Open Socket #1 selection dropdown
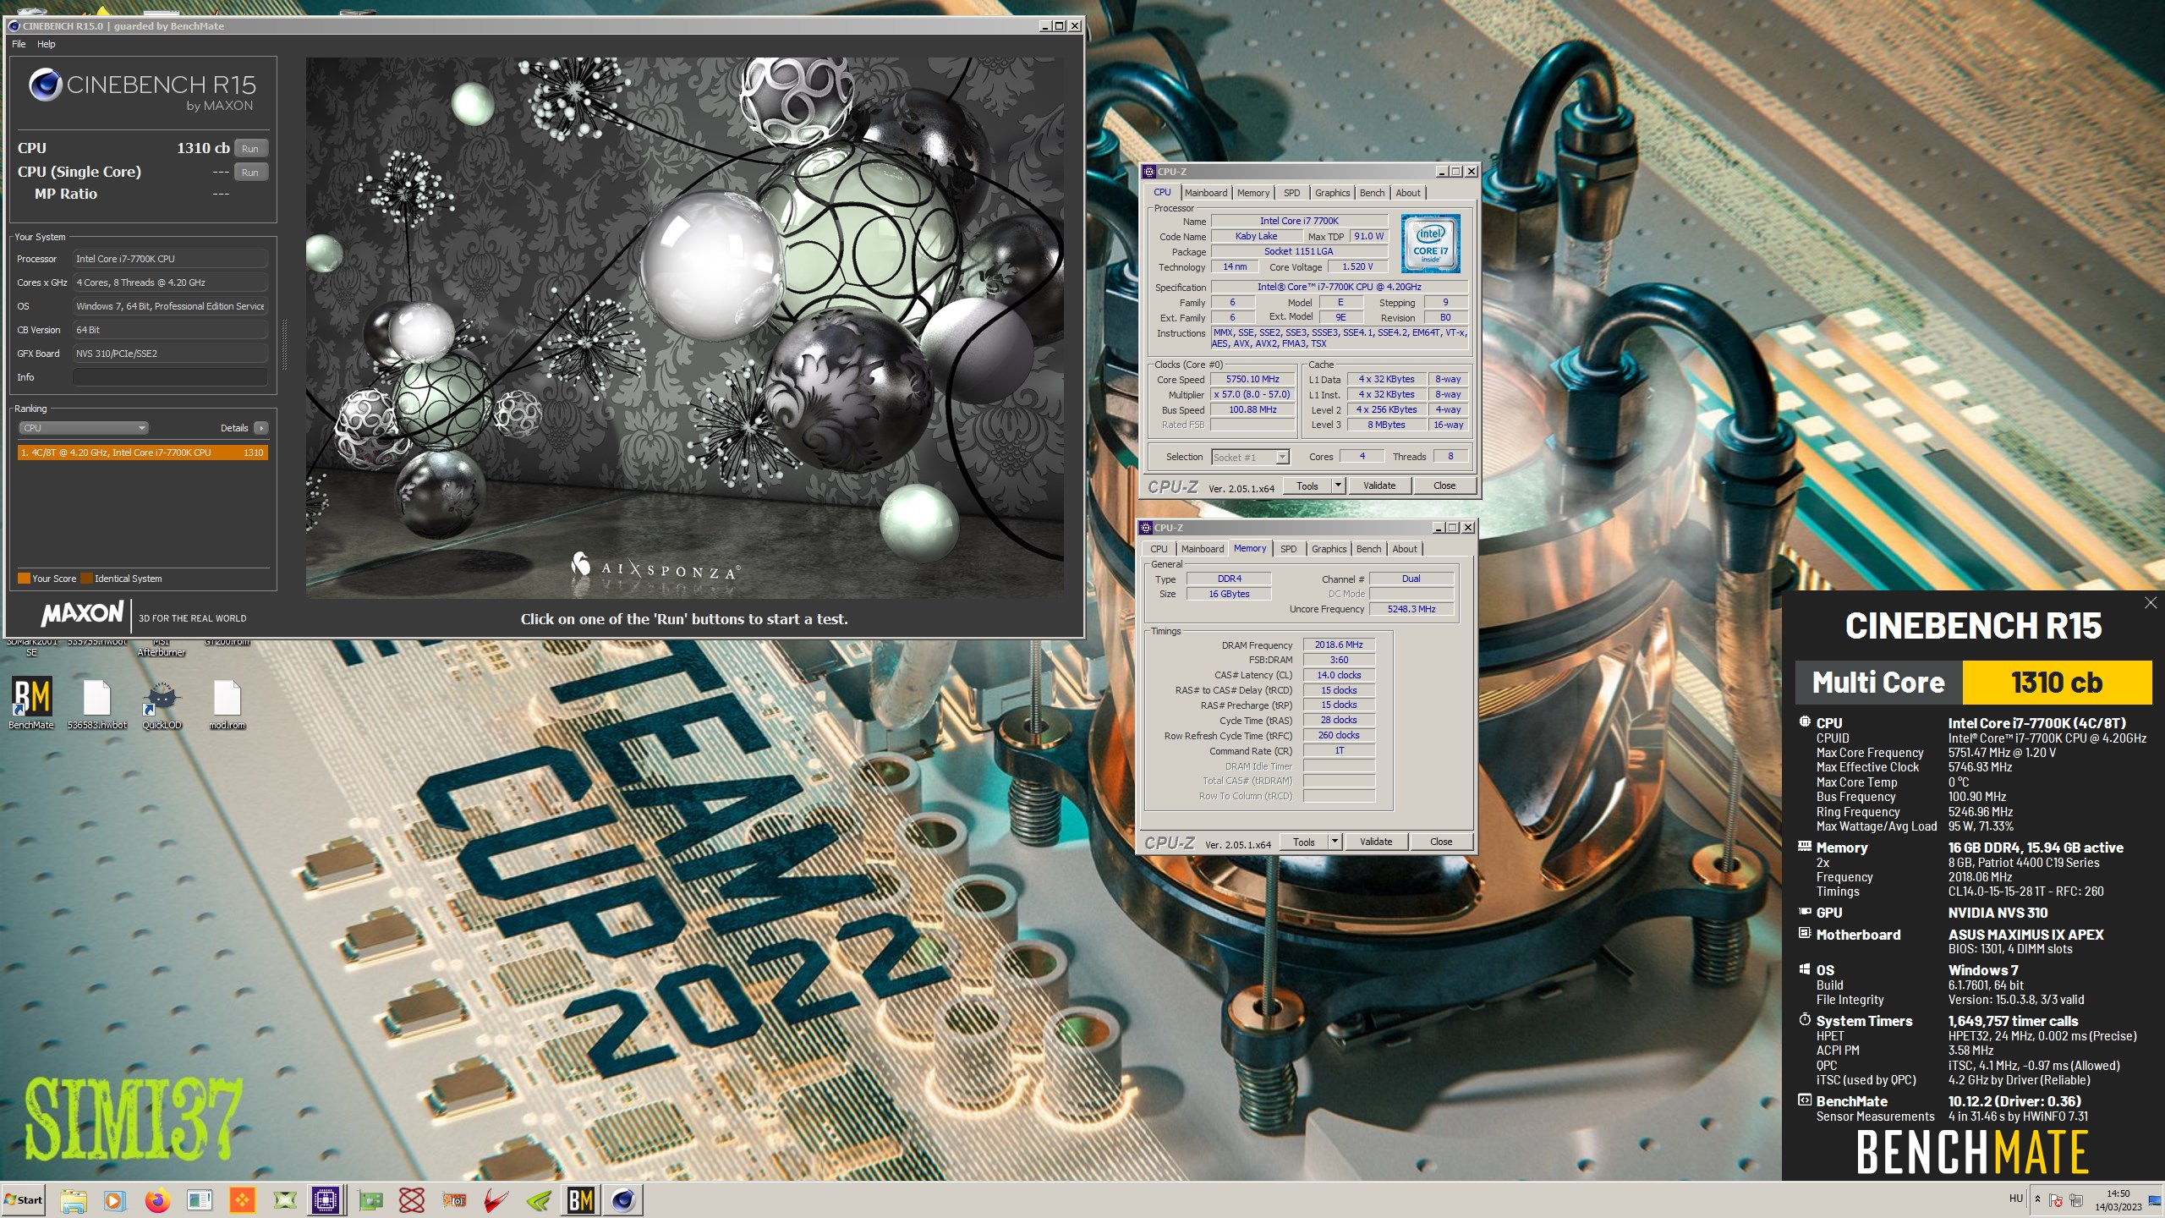The height and width of the screenshot is (1218, 2165). click(1250, 457)
